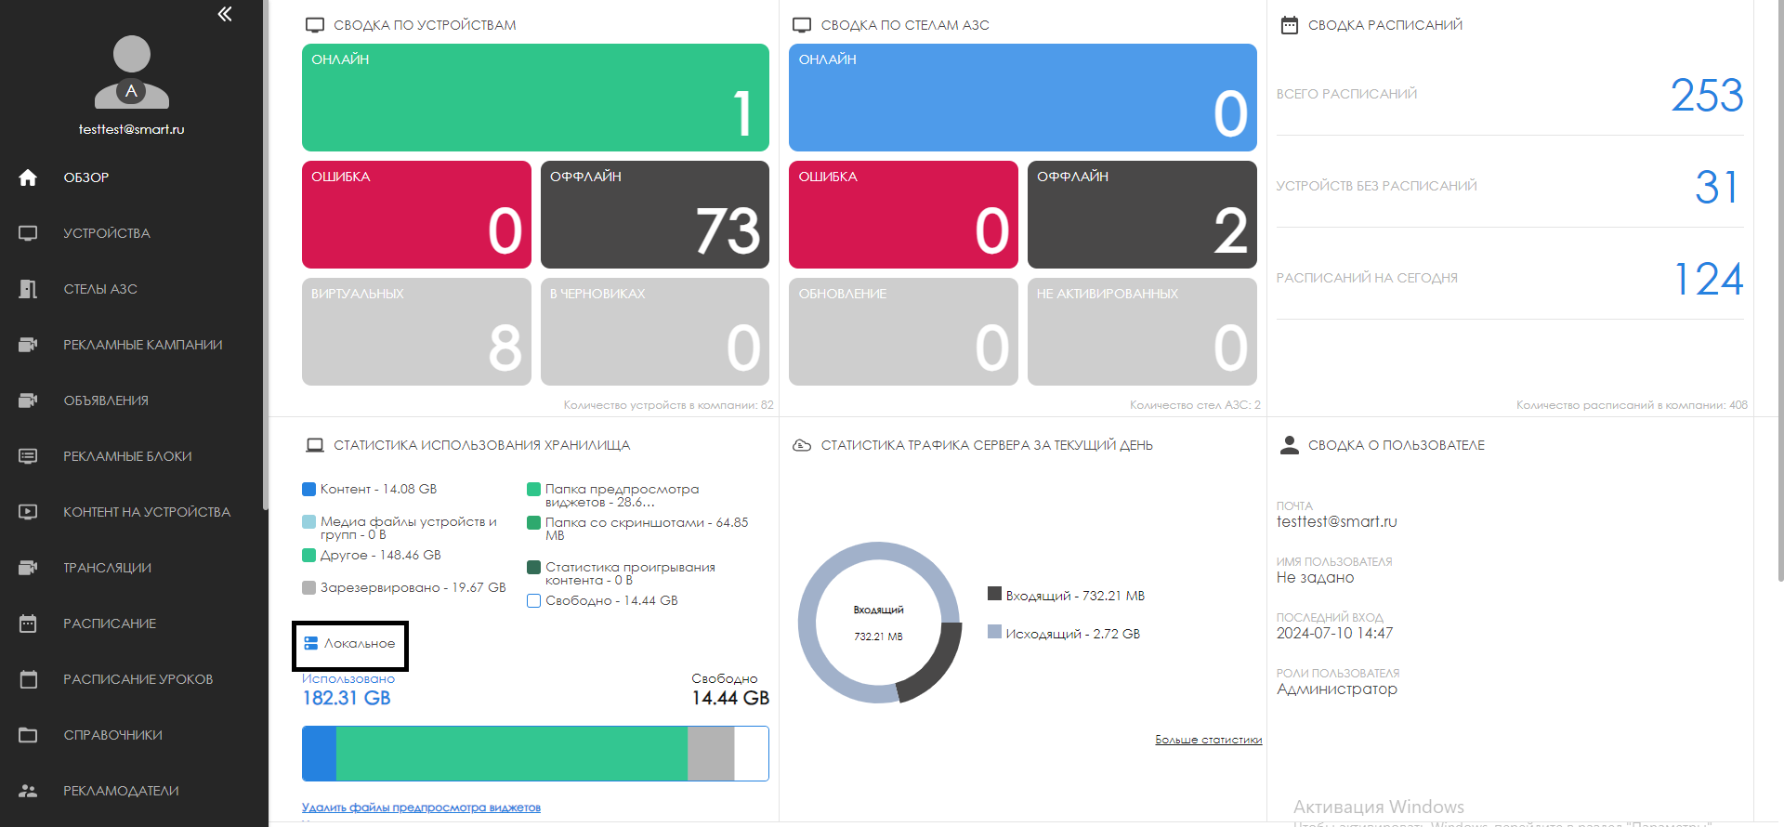Click the camera icon beside Трансляции
This screenshot has width=1784, height=827.
tap(28, 568)
